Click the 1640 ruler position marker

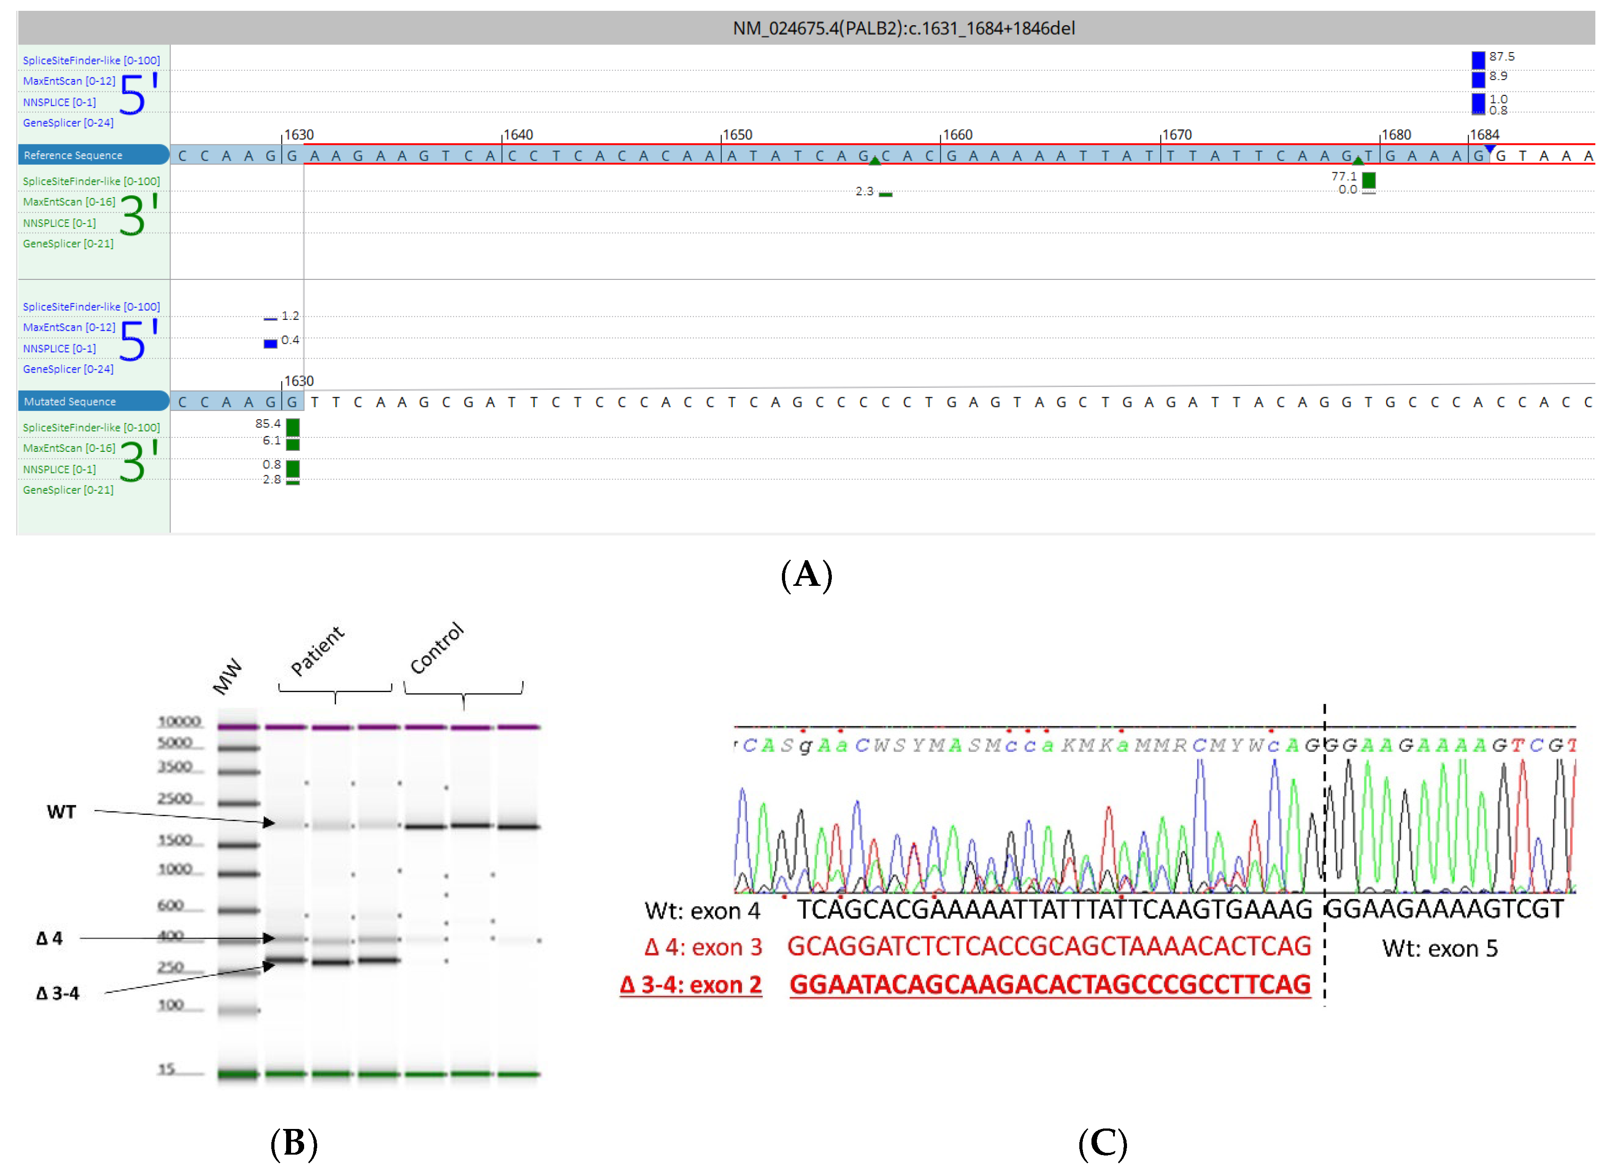(517, 134)
